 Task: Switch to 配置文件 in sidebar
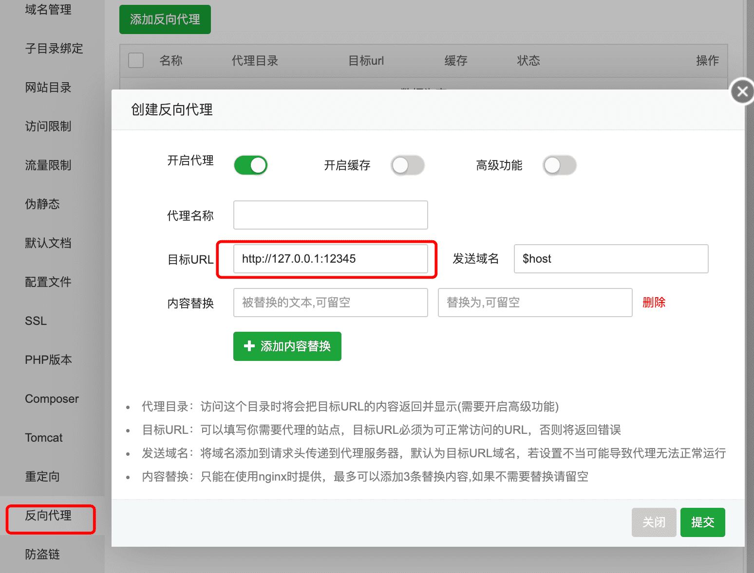pos(49,282)
